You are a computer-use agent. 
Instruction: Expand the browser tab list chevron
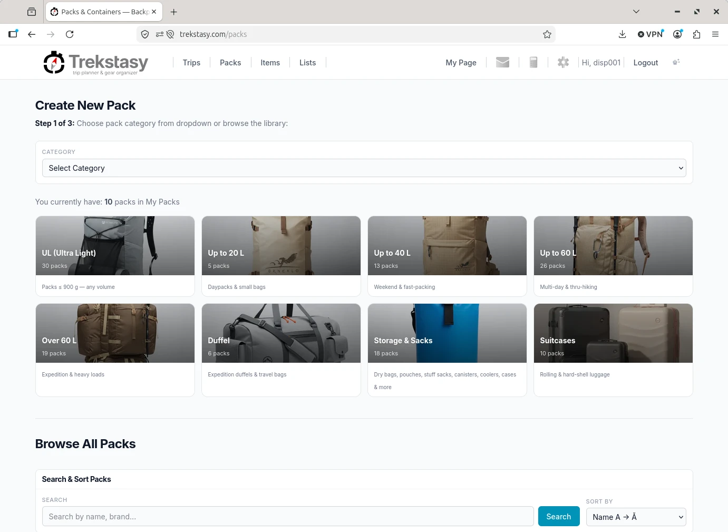(636, 12)
